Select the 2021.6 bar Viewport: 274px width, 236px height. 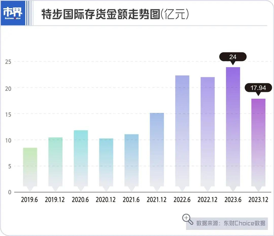point(132,163)
